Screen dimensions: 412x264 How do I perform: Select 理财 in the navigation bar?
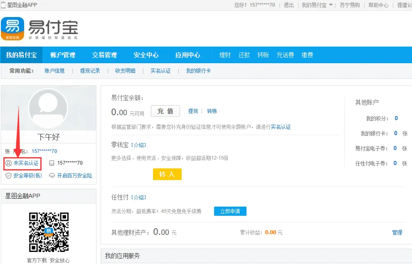point(225,55)
